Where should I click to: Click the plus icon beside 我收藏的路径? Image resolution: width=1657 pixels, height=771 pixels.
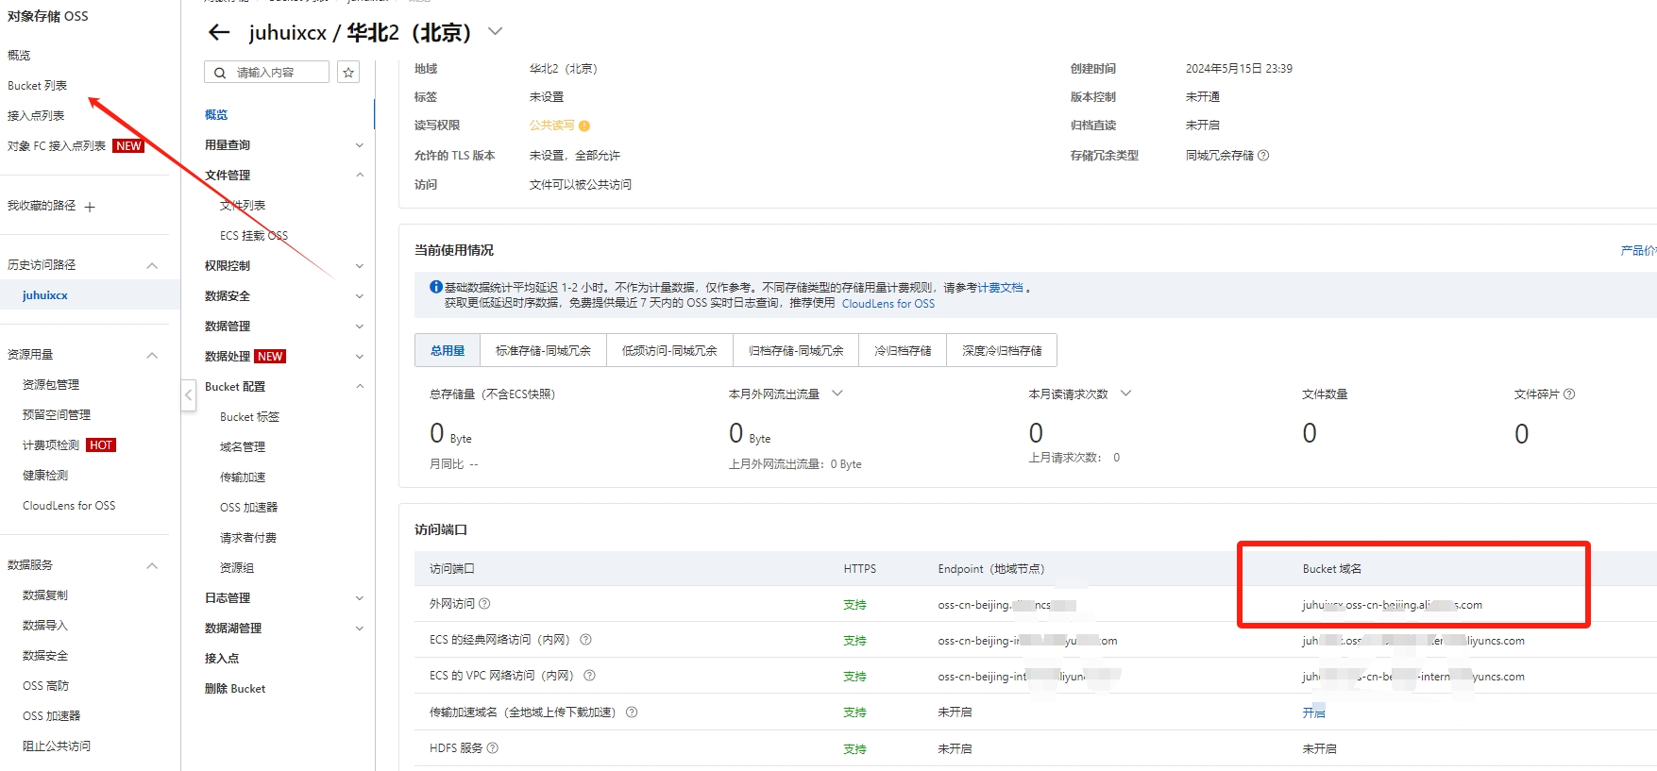(x=90, y=207)
